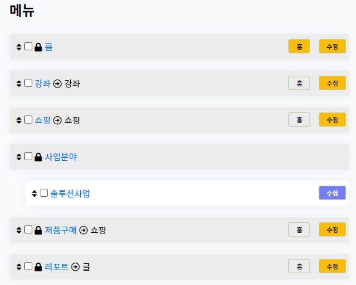Open the 사업분야 menu link
356x285 pixels.
point(61,157)
